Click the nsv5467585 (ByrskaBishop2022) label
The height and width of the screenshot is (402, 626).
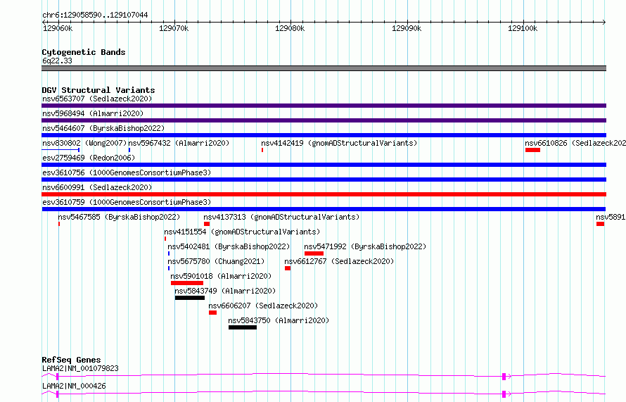[119, 217]
